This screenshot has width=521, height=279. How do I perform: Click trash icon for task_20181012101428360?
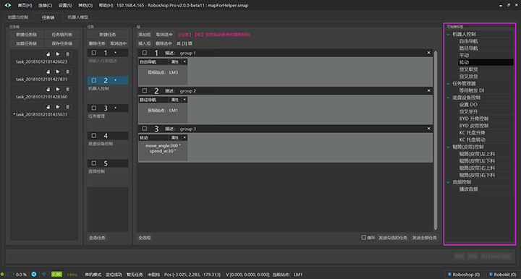pos(68,89)
